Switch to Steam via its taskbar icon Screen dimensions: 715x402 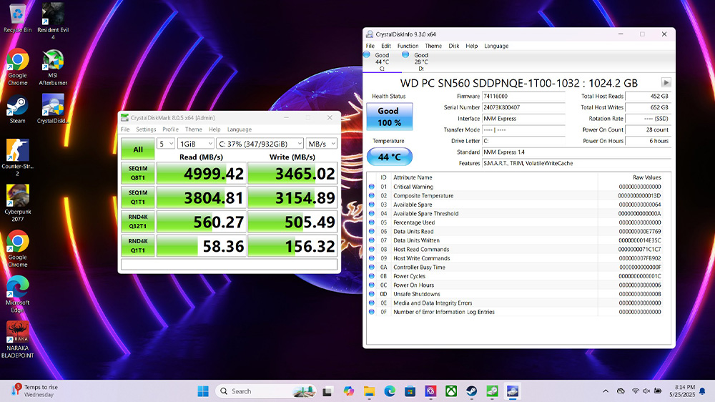click(471, 391)
